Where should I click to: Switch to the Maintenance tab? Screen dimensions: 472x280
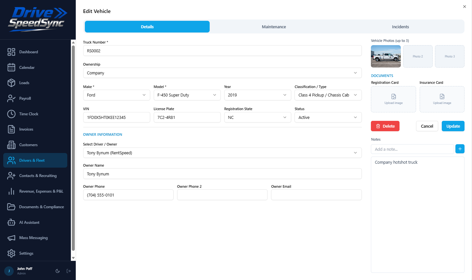click(x=274, y=27)
